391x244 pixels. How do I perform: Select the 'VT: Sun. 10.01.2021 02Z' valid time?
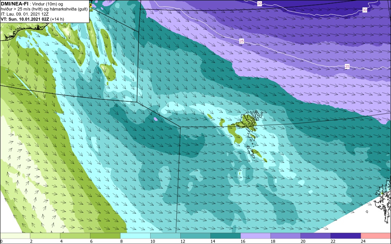click(25, 19)
